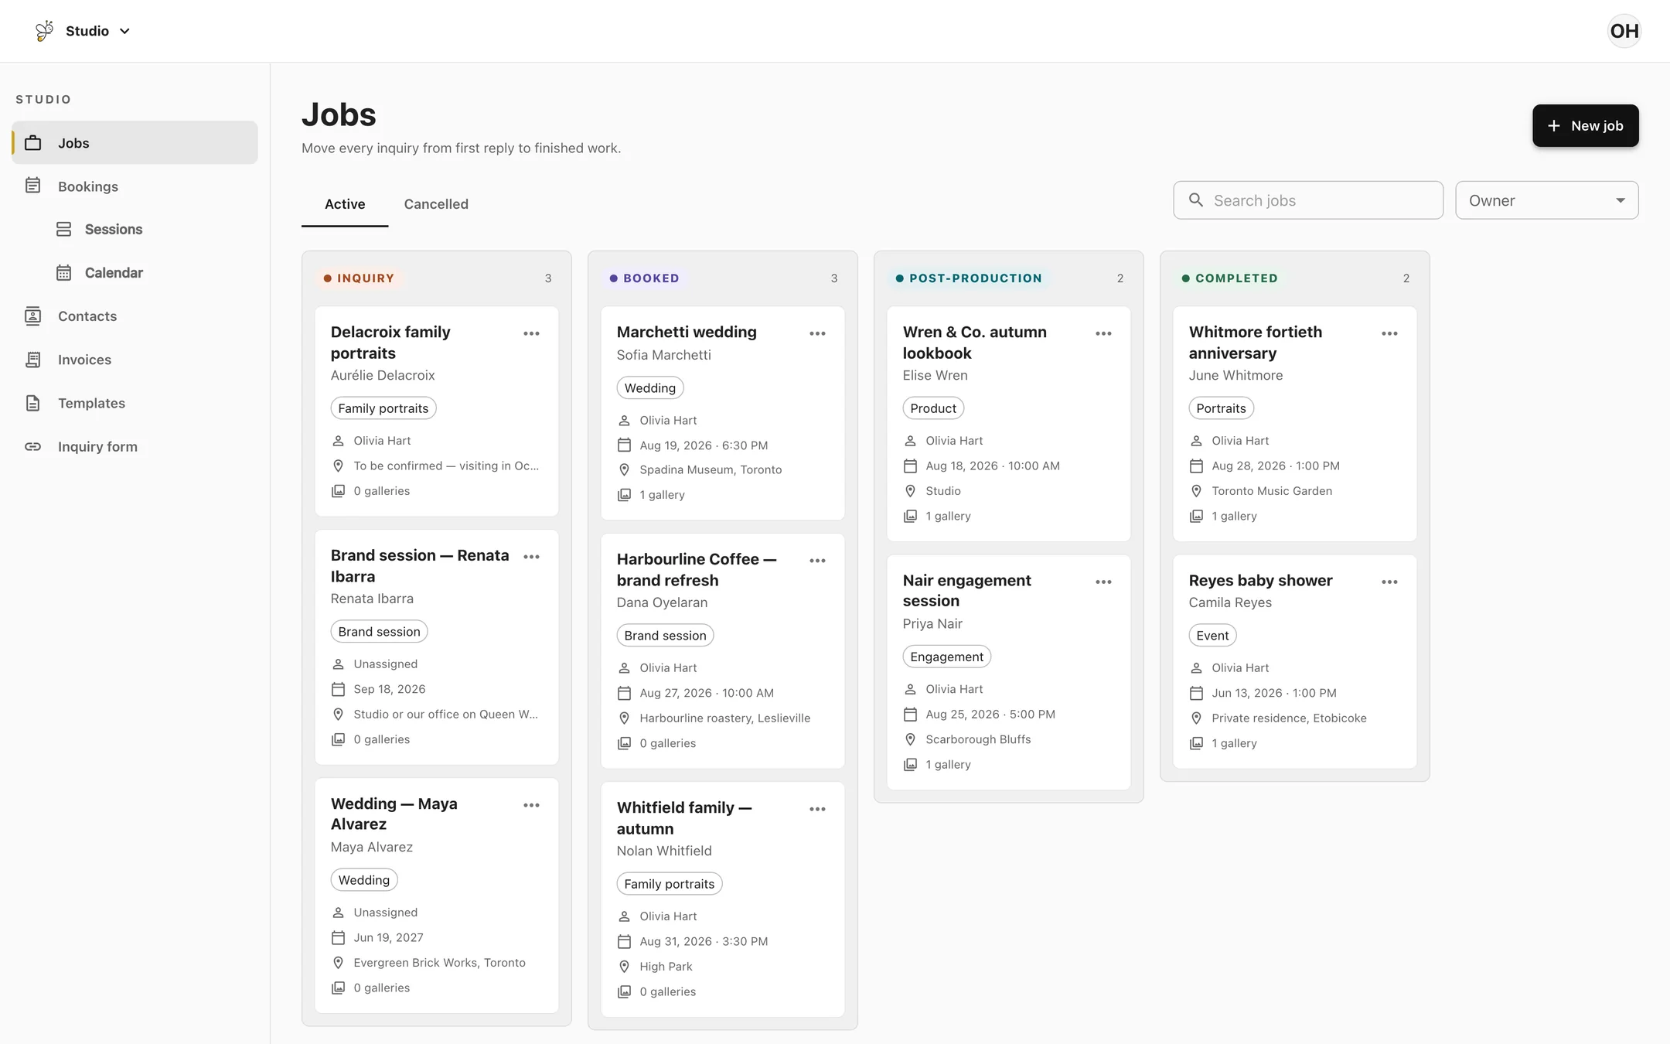The height and width of the screenshot is (1044, 1670).
Task: Open options menu for Delacroix family portraits
Action: pos(531,333)
